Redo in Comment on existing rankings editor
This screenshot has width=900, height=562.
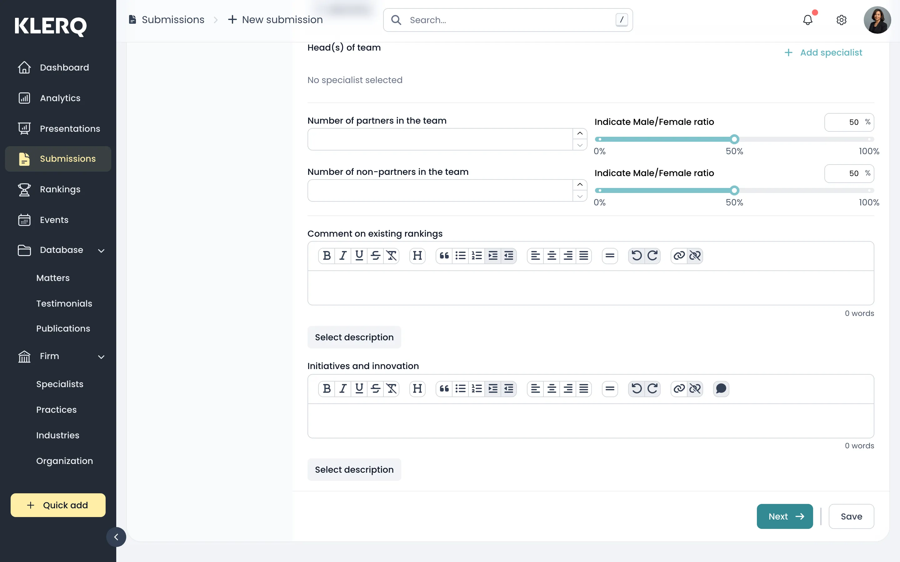point(653,256)
